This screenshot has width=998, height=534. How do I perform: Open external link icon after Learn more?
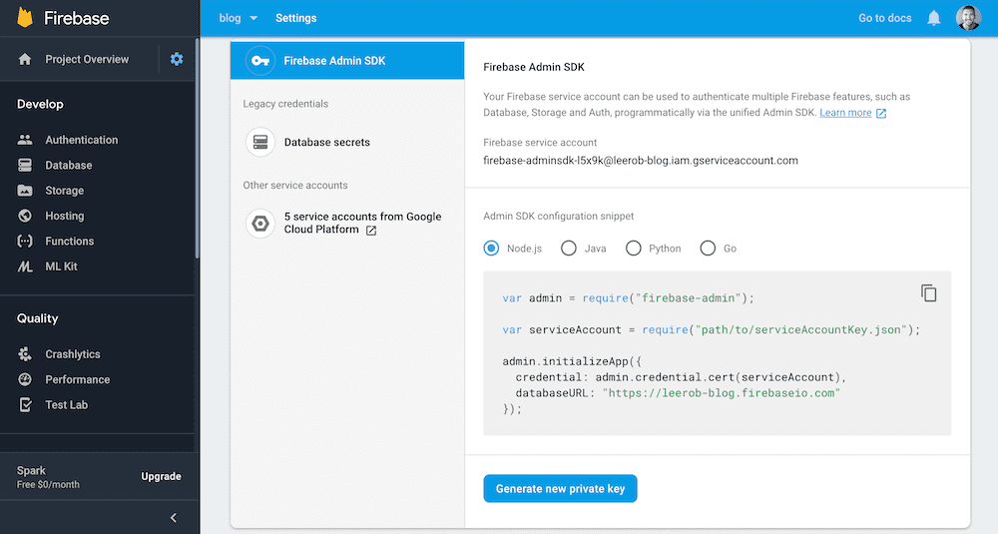click(x=881, y=114)
